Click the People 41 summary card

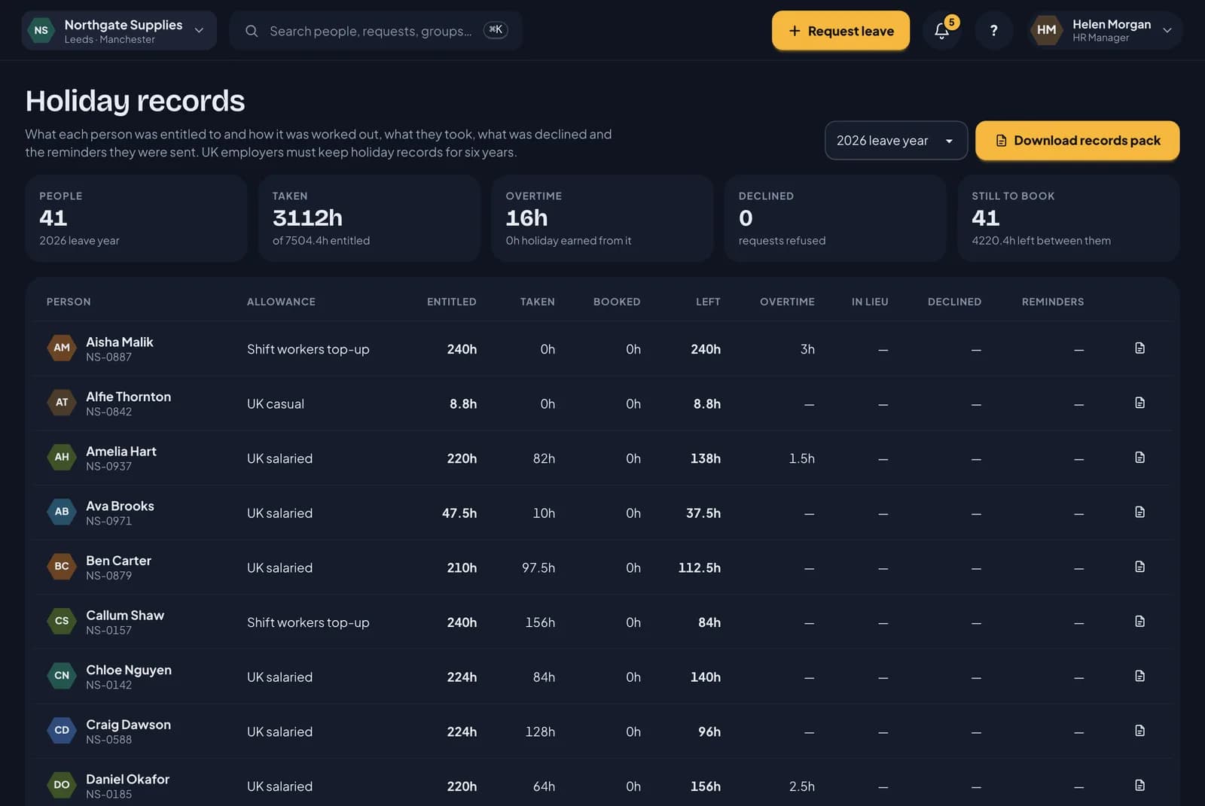[x=136, y=218]
